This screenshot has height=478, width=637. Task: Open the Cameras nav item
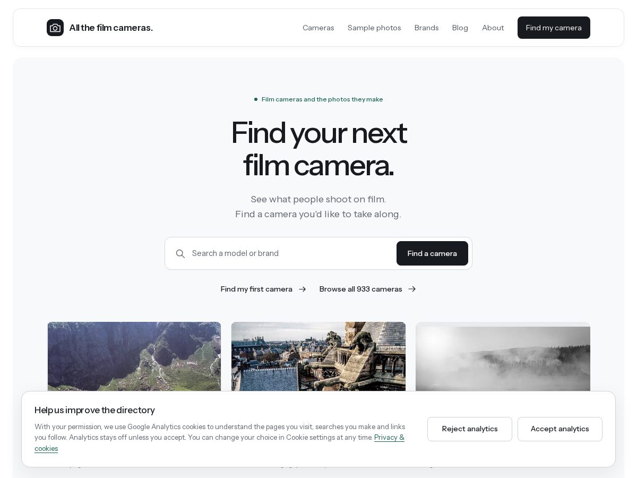click(x=318, y=28)
